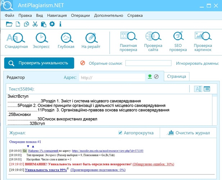The image size is (222, 180).
Task: Click the Go search engine badge
Action: coord(24,151)
